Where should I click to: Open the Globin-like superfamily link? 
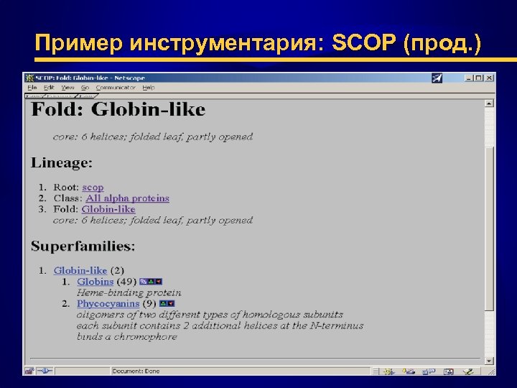(x=80, y=271)
